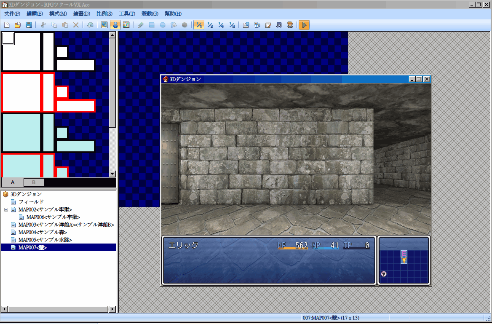Click the round marker on minimap
492x324 pixels.
click(384, 274)
